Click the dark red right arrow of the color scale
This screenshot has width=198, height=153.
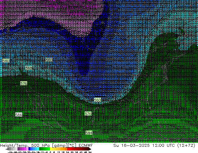click(90, 149)
